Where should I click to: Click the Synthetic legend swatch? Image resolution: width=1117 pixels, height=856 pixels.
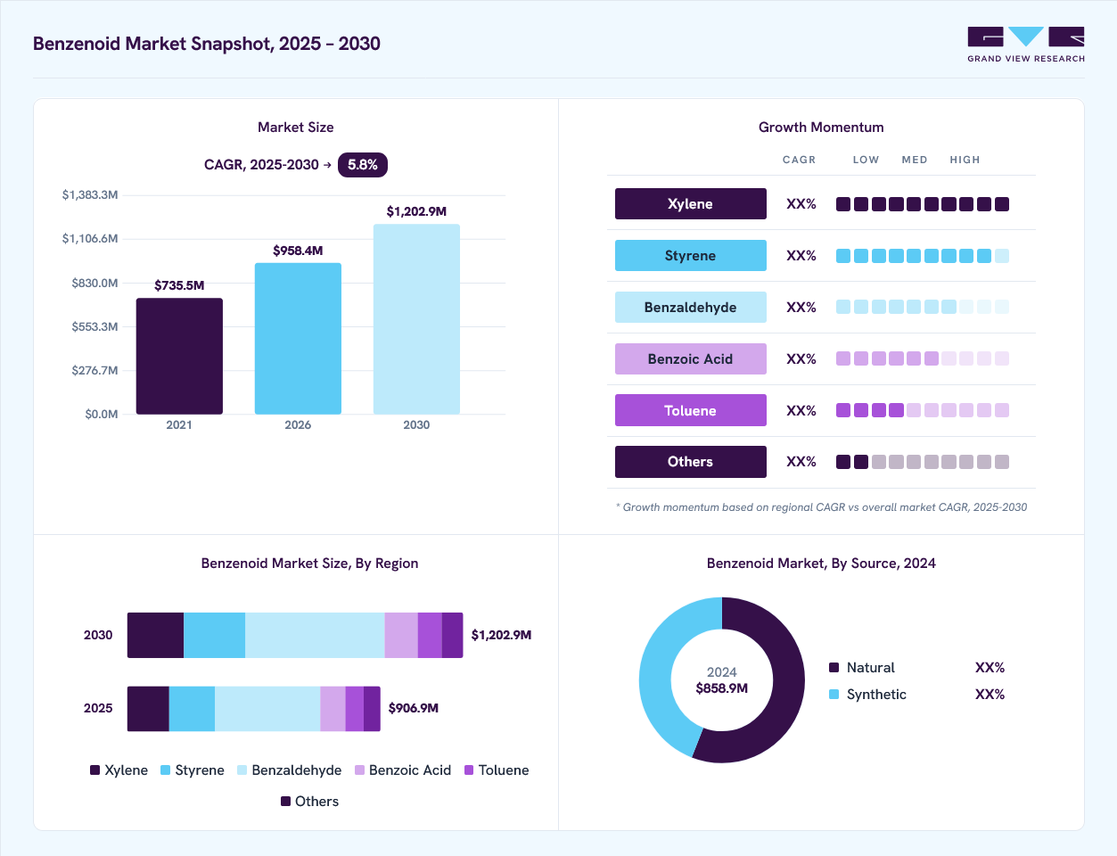(x=834, y=695)
